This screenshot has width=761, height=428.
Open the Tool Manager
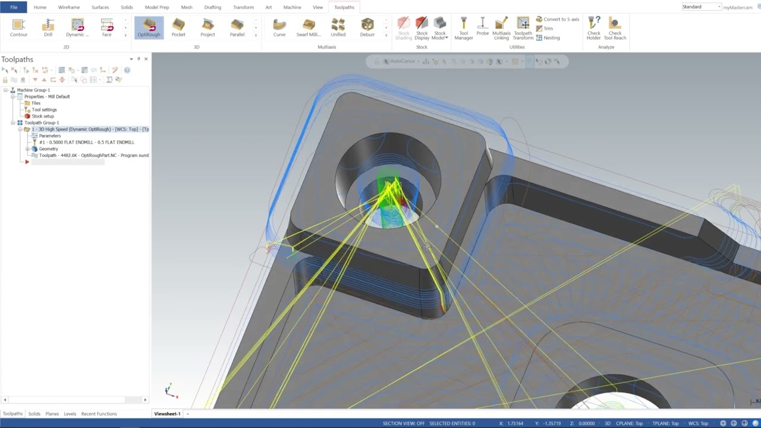coord(464,29)
